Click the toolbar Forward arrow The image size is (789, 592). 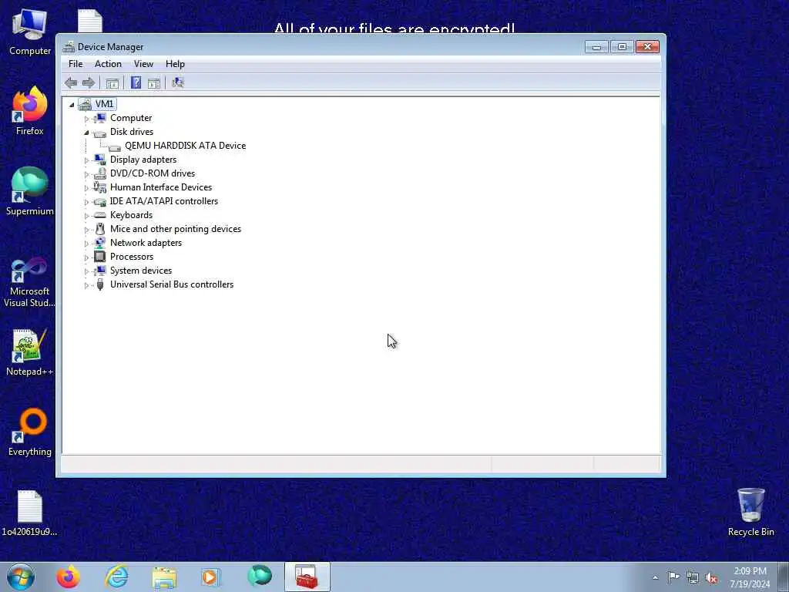click(89, 82)
